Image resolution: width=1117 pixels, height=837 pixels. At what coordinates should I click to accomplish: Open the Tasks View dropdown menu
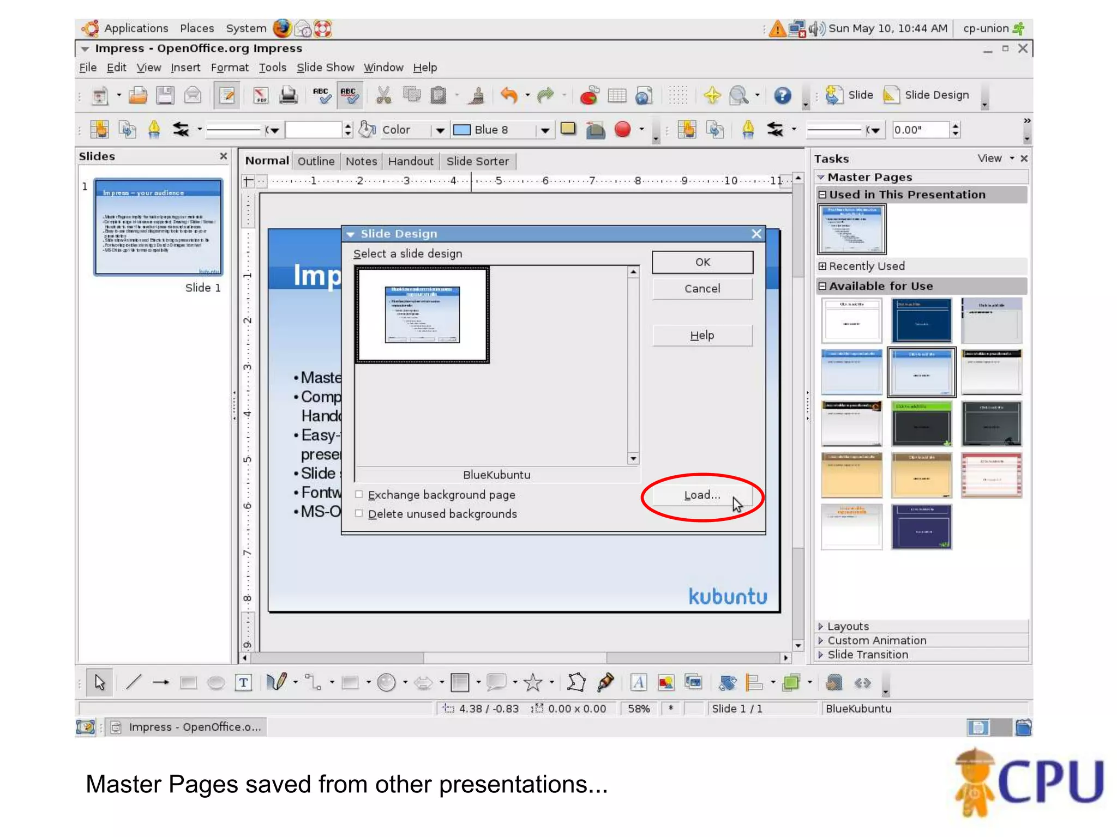996,159
